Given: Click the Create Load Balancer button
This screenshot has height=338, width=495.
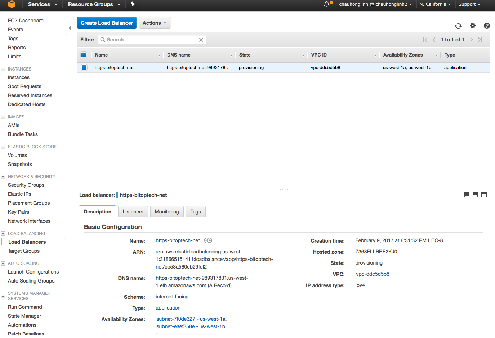Looking at the screenshot, I should click(x=107, y=23).
